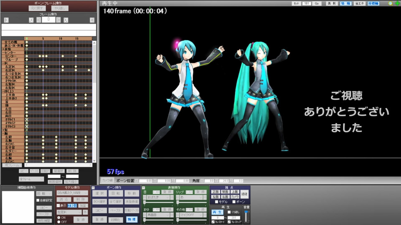The width and height of the screenshot is (401, 225).
Task: Open the DIVA風ミク model selection dropdown
Action: [x=72, y=193]
